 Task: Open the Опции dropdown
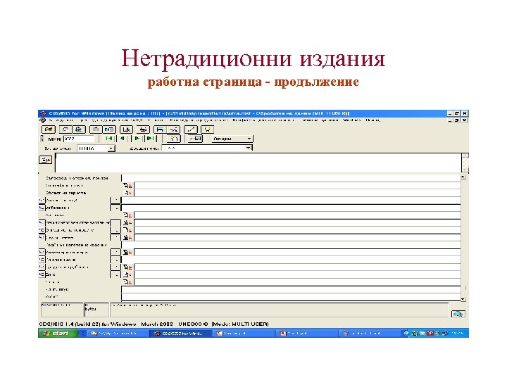(232, 139)
